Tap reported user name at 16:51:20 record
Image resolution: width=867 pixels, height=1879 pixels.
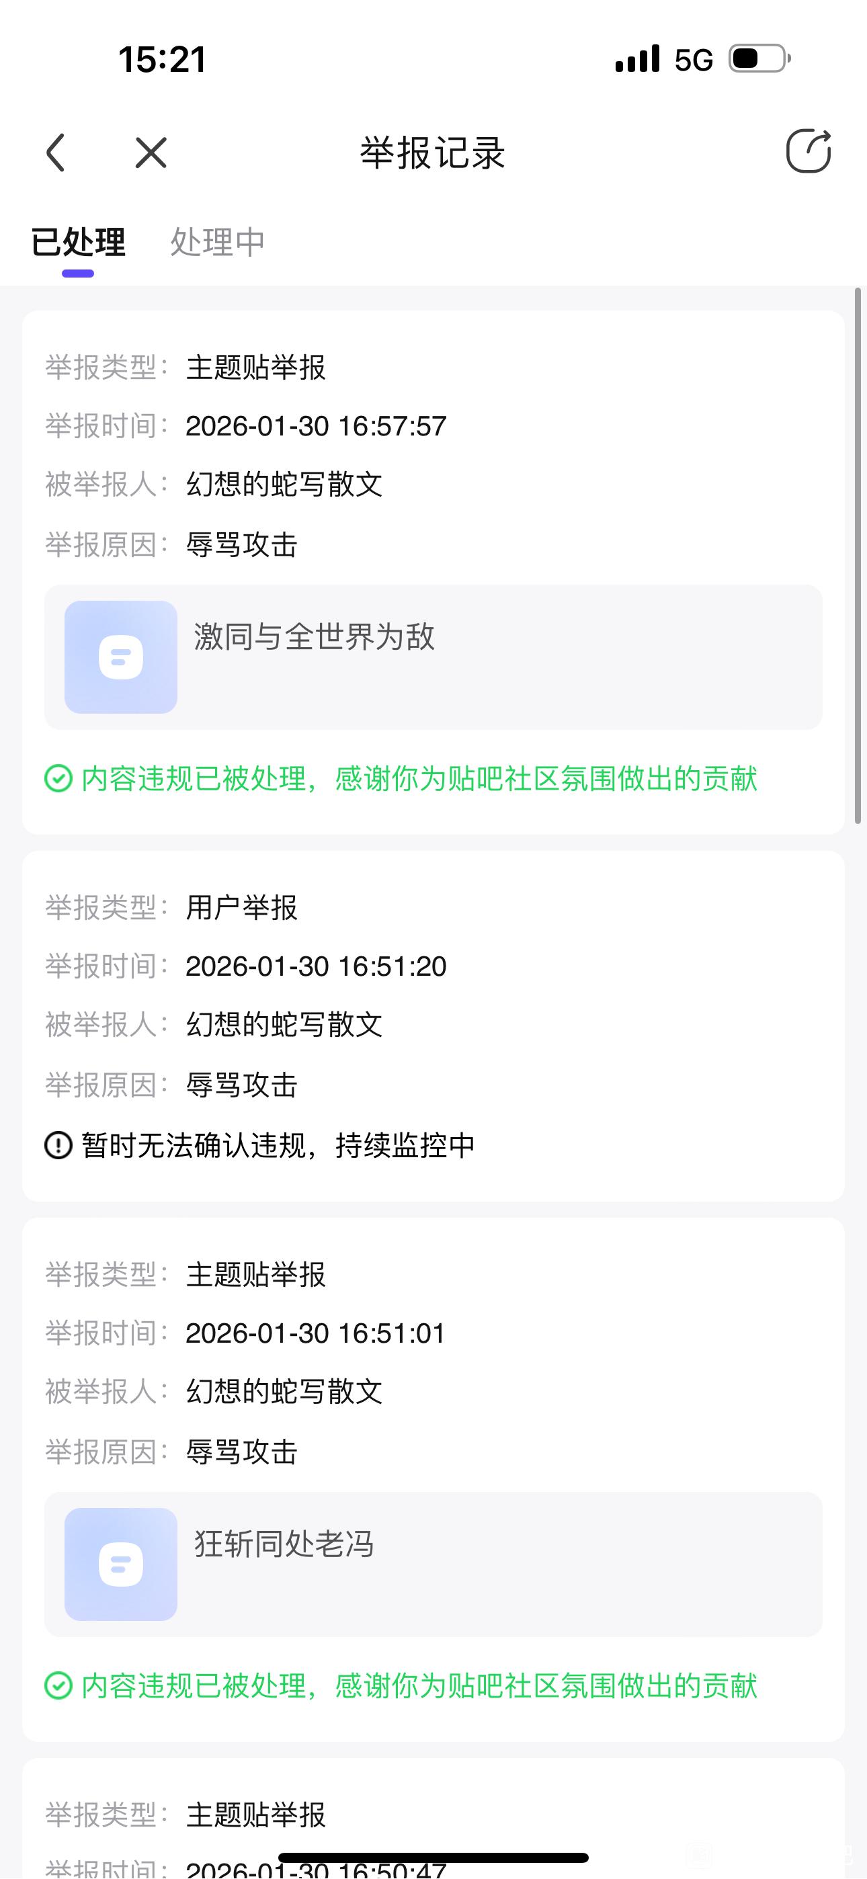[x=284, y=1025]
